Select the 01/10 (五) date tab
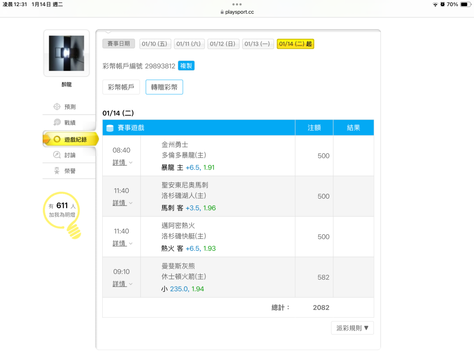Image resolution: width=474 pixels, height=355 pixels. pyautogui.click(x=155, y=44)
